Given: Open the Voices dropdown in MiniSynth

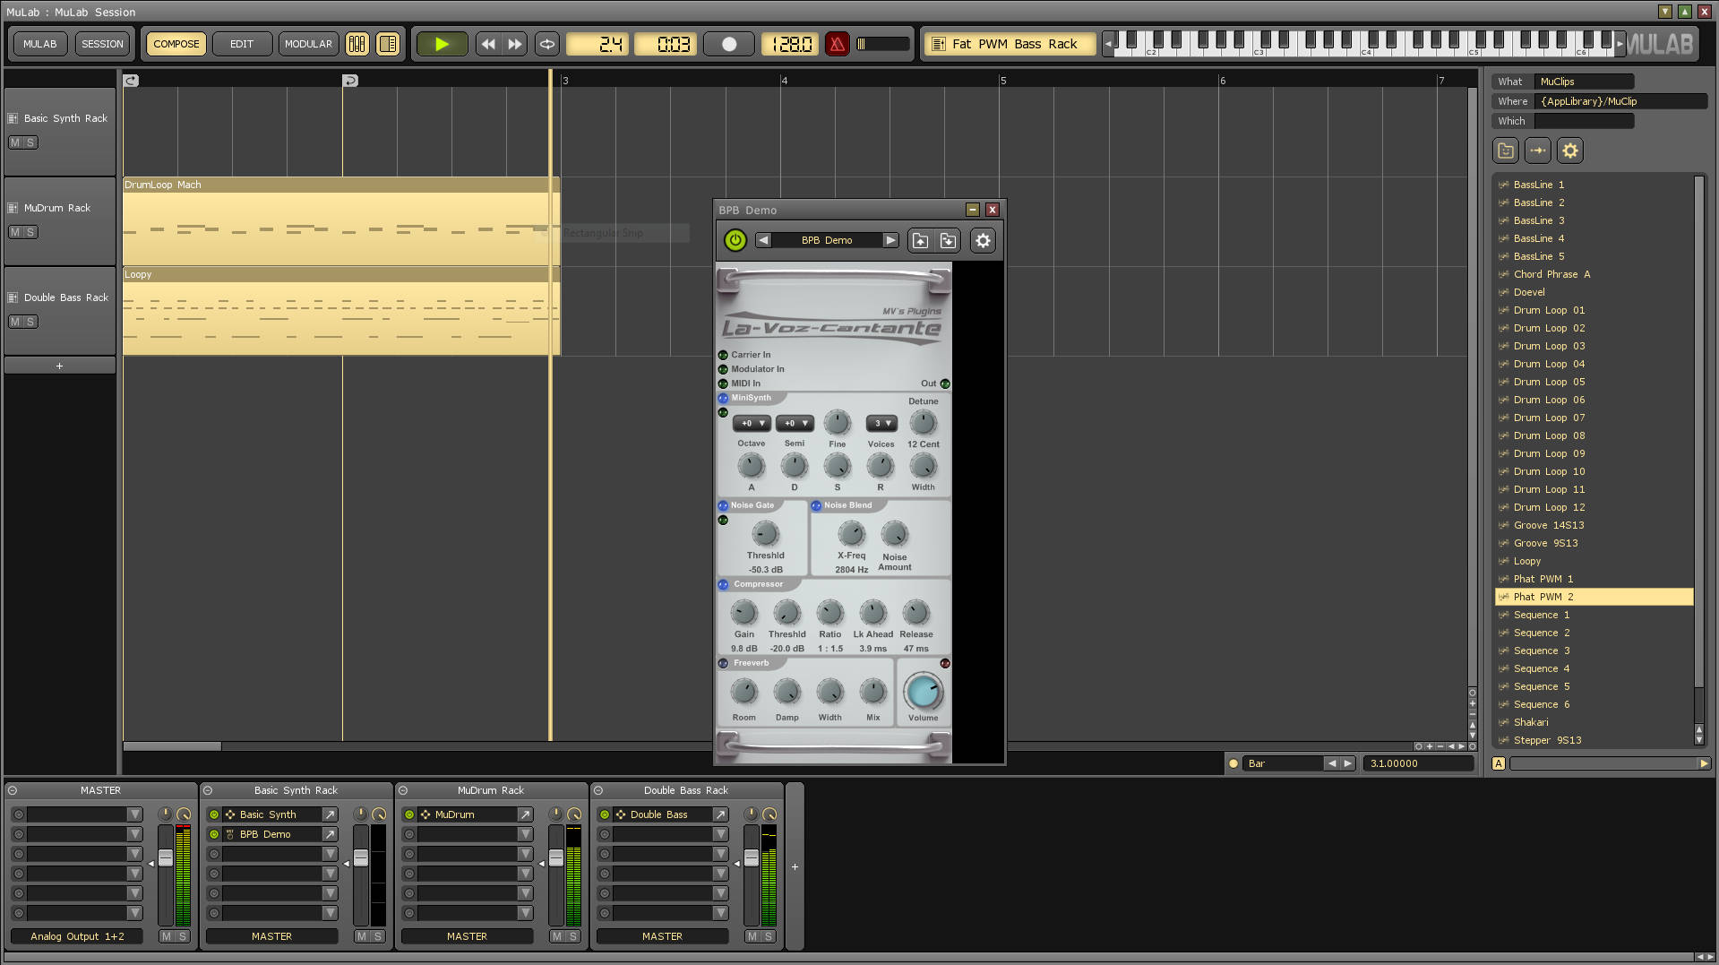Looking at the screenshot, I should coord(881,423).
